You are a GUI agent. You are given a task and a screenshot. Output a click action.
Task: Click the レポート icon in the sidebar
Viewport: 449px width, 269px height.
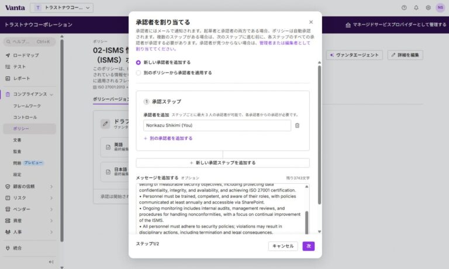coord(8,78)
